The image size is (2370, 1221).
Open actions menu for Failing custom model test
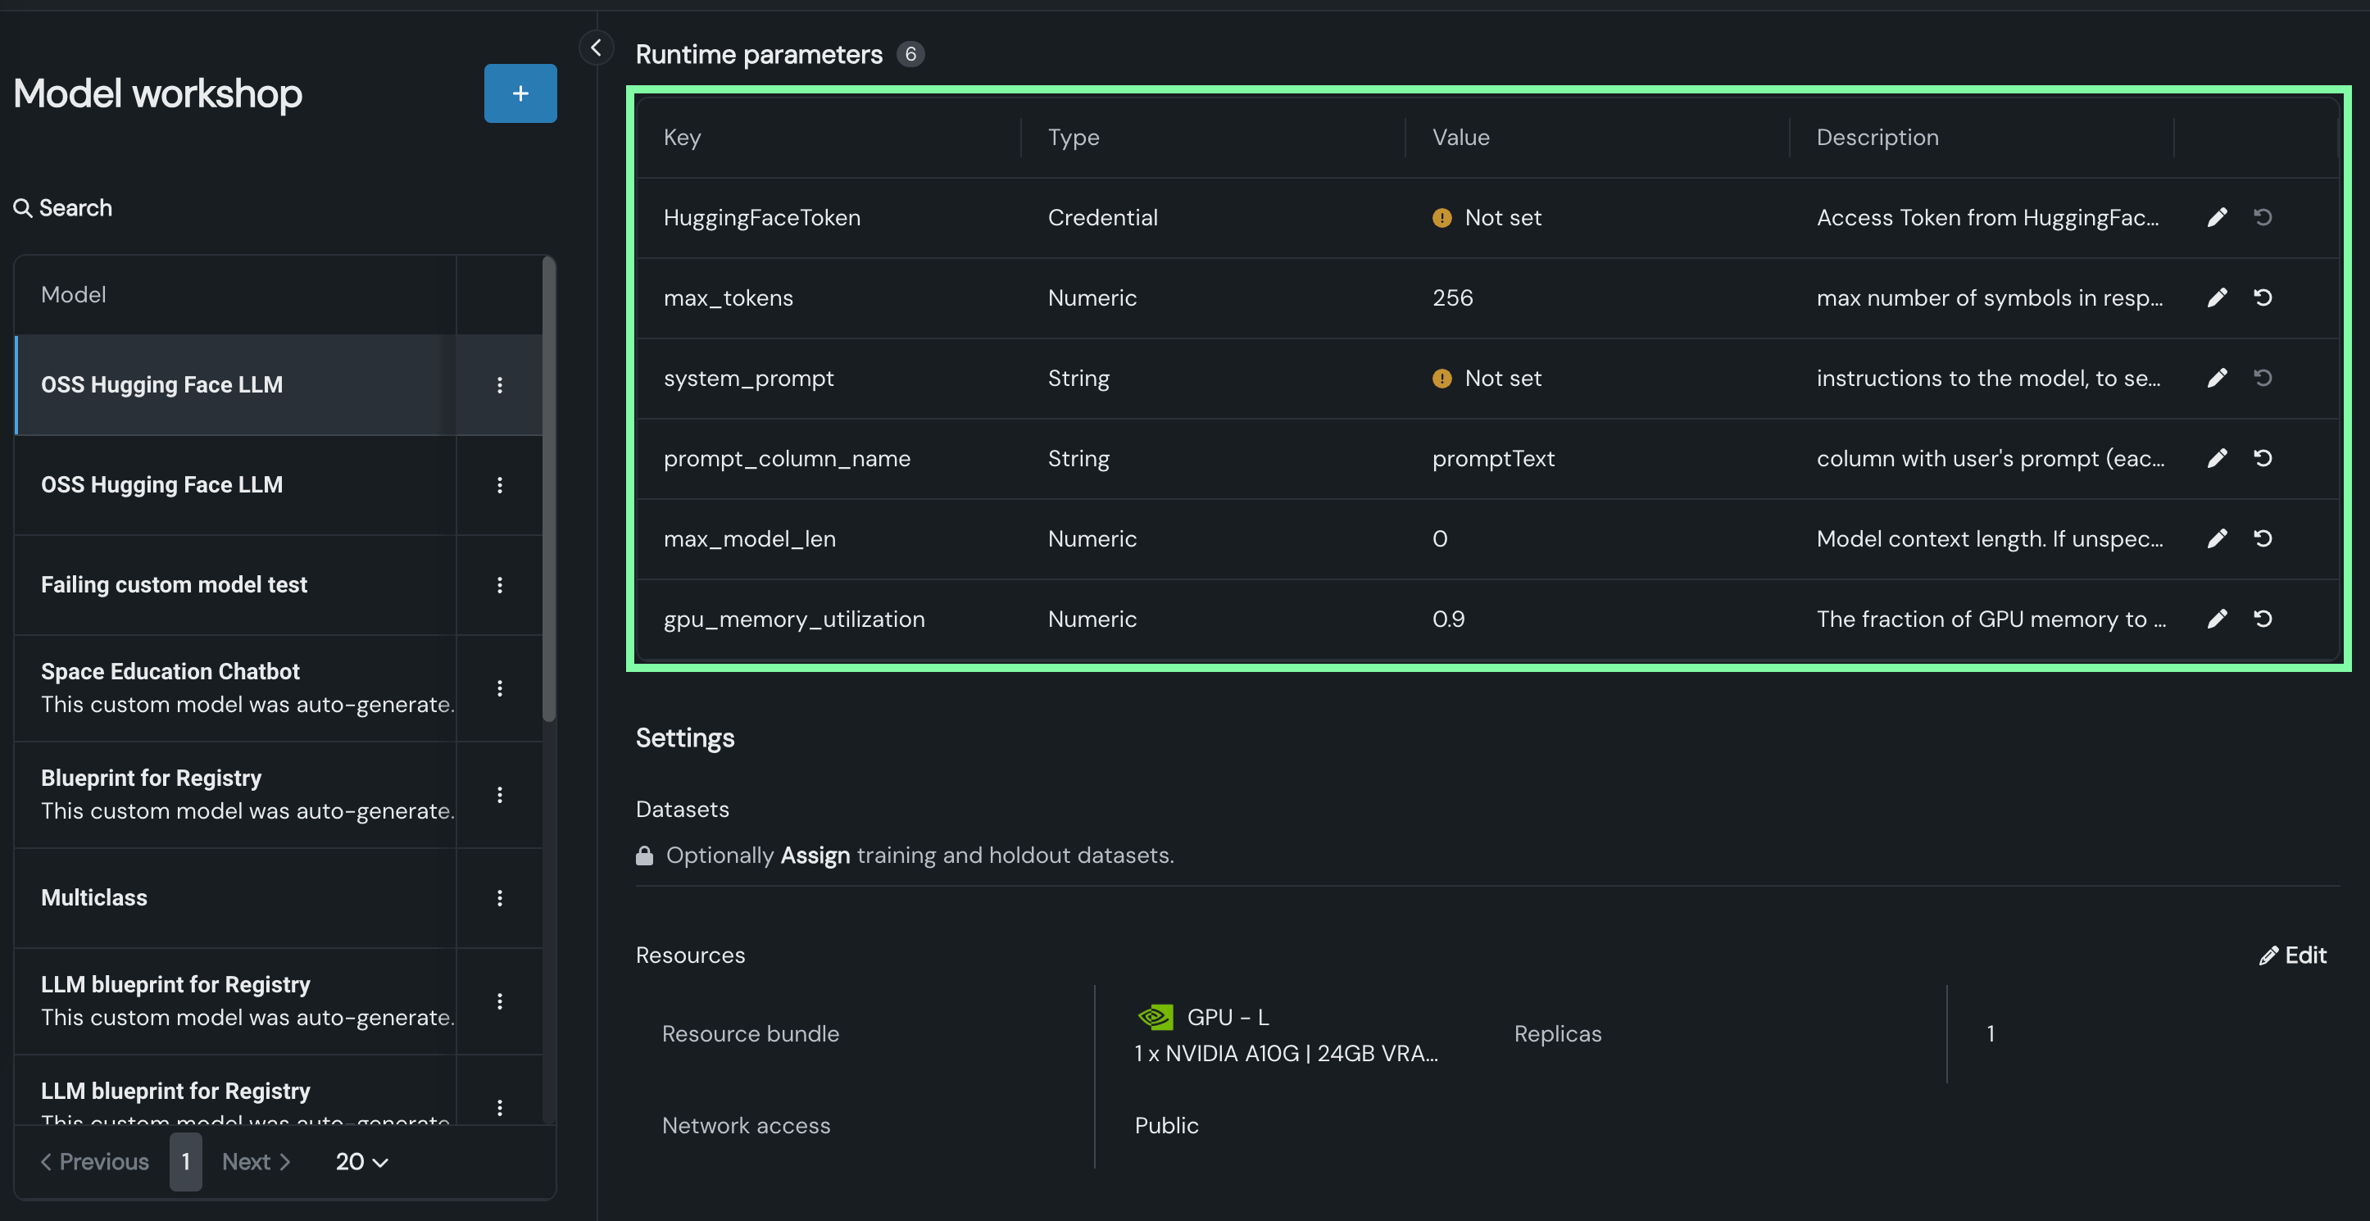click(500, 585)
